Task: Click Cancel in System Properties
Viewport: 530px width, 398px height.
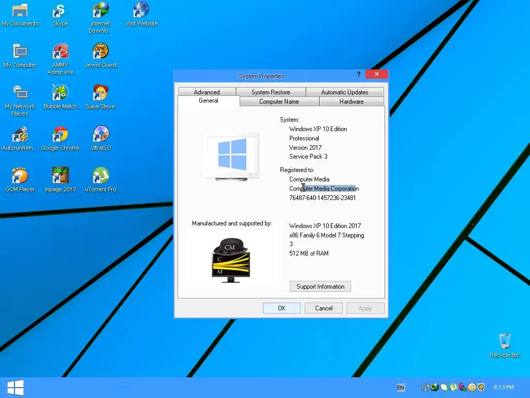Action: [323, 308]
